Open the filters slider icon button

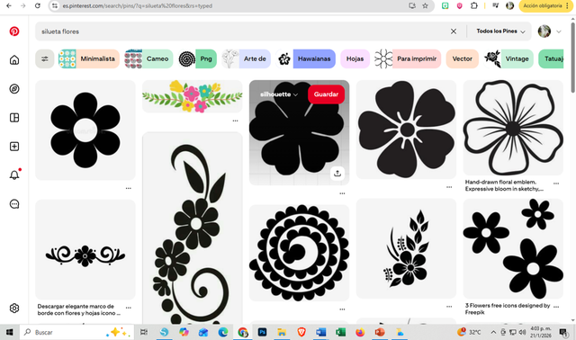click(45, 58)
